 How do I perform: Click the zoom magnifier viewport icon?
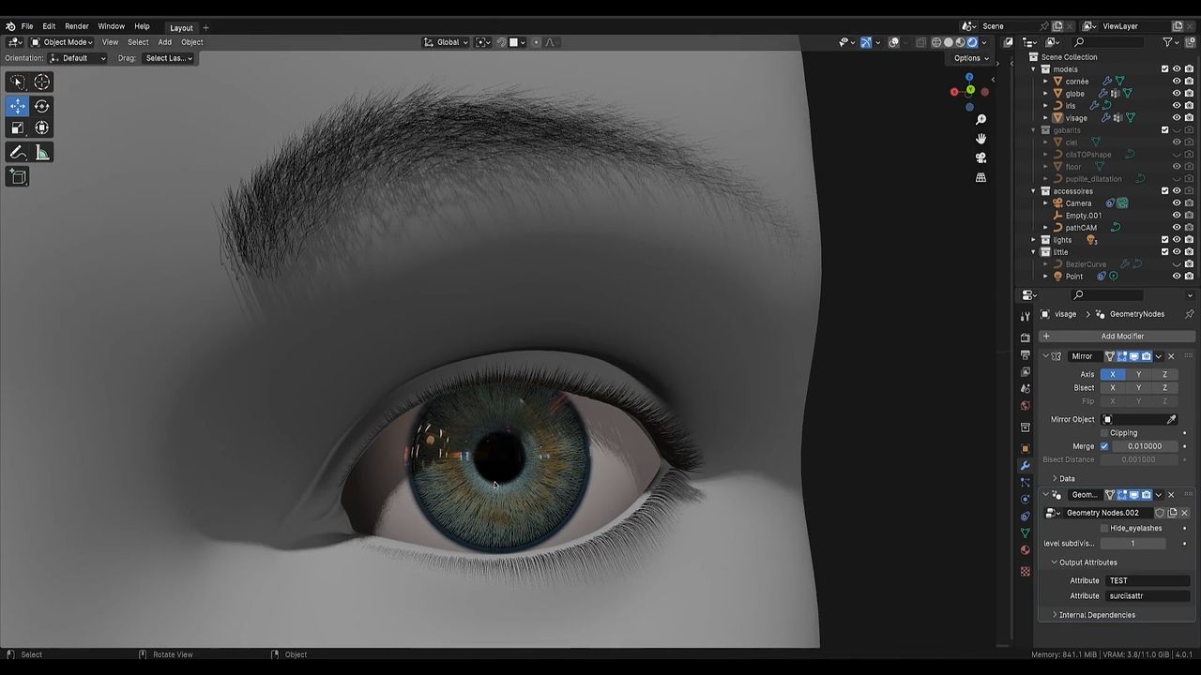[981, 119]
